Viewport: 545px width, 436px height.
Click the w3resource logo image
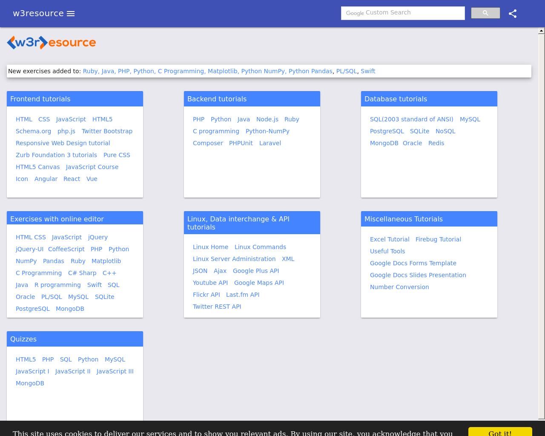pos(51,42)
